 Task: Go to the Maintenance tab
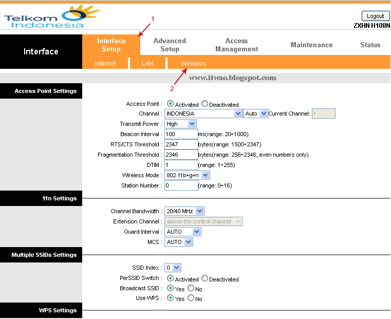pyautogui.click(x=312, y=45)
